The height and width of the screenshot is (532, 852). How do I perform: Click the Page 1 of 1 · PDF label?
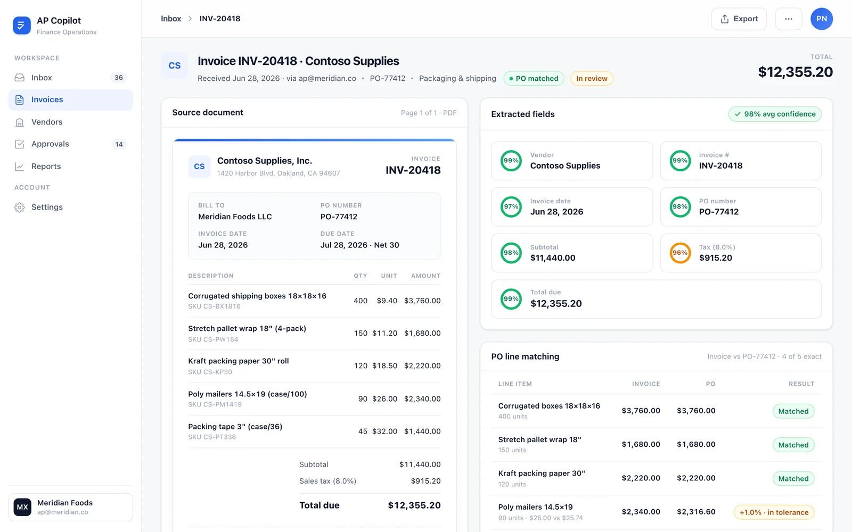[x=429, y=113]
